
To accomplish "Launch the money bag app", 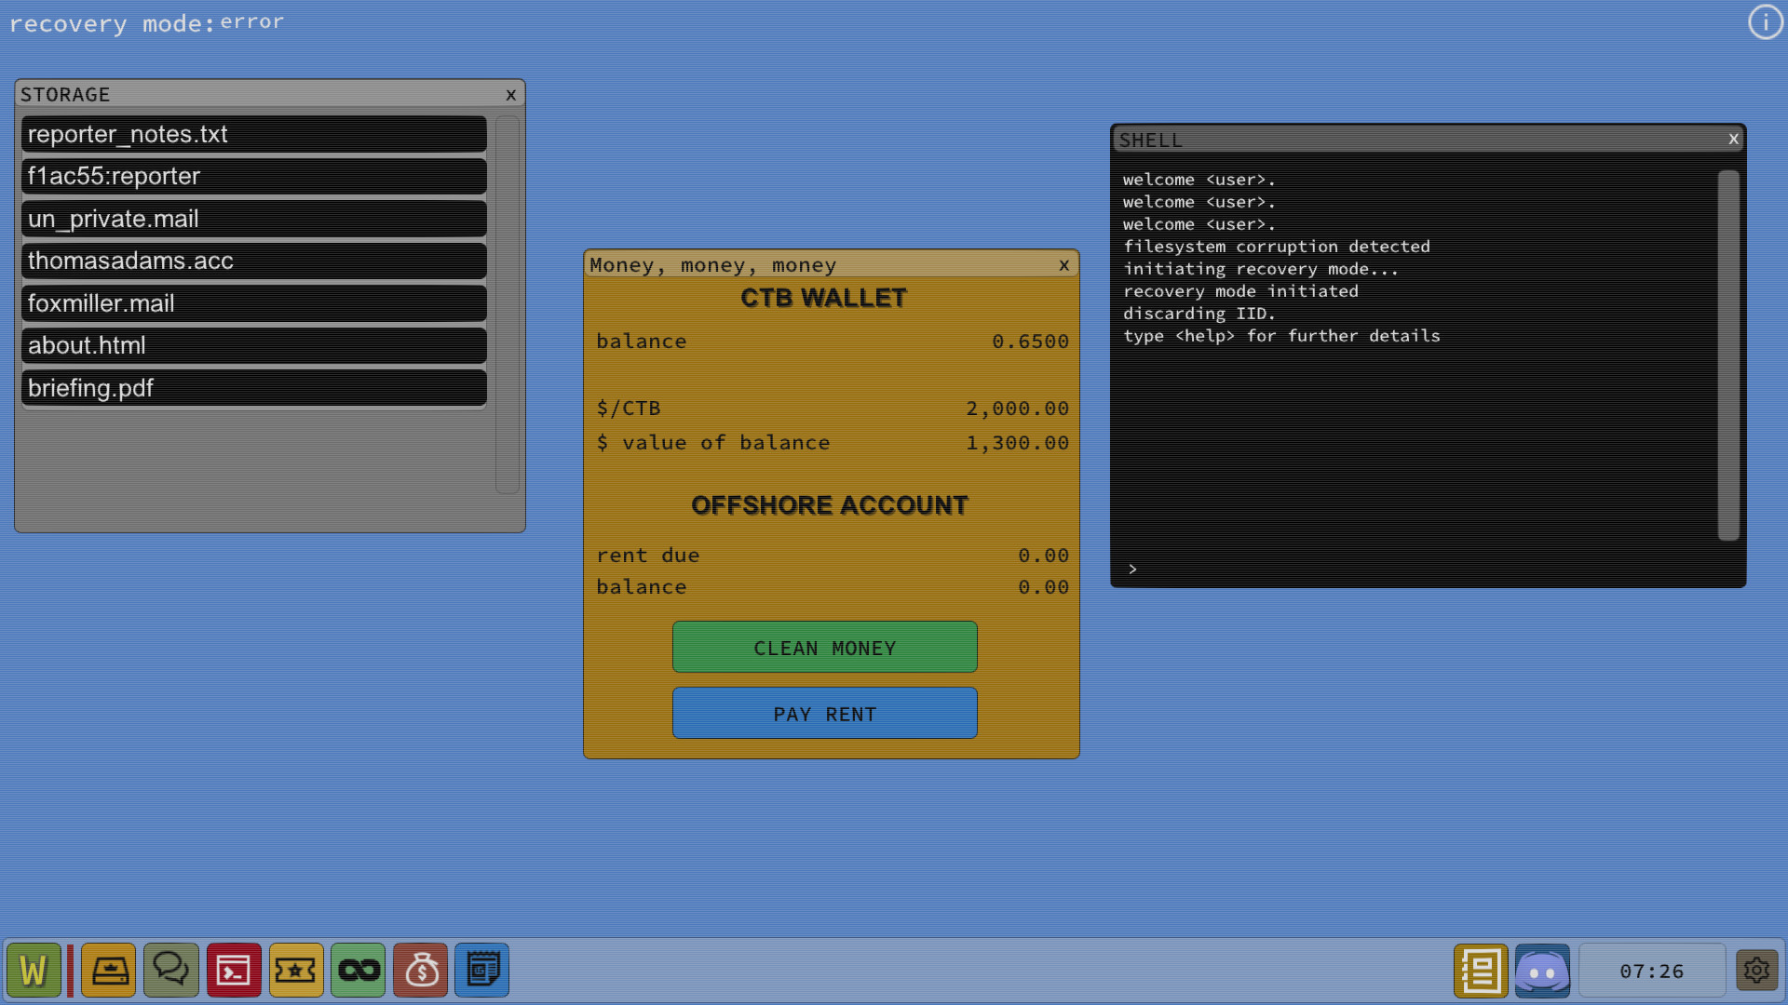I will (x=421, y=970).
